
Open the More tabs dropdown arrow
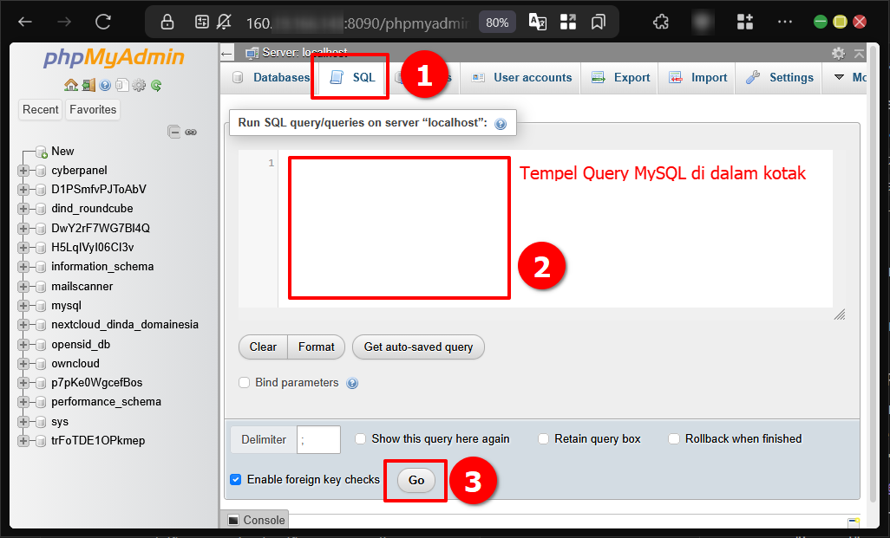840,77
